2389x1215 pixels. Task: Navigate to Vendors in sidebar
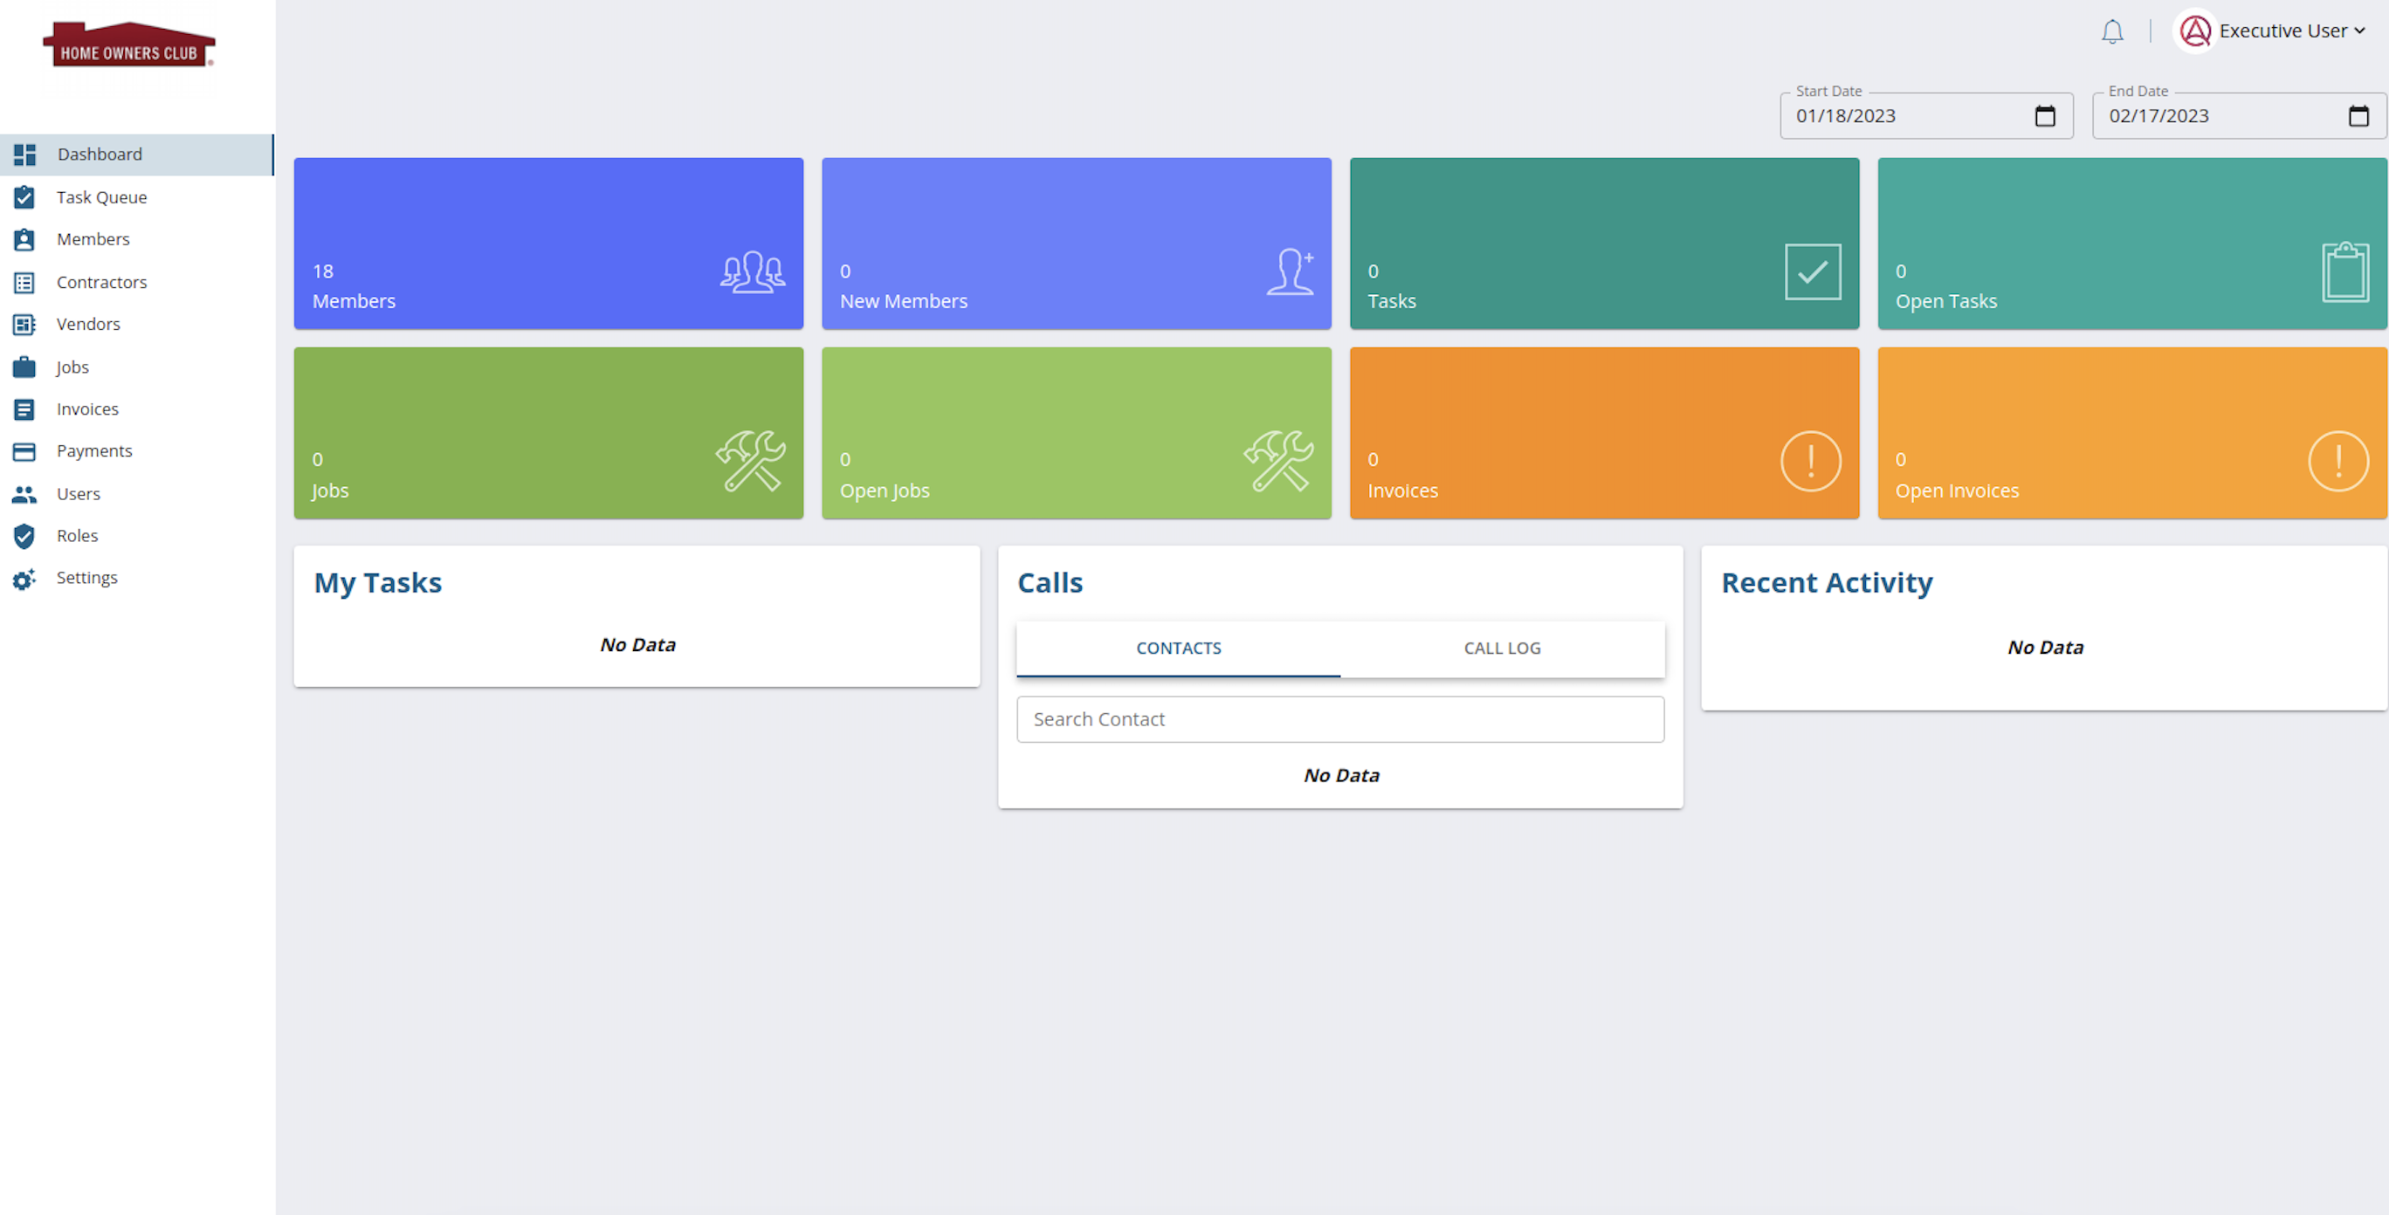click(88, 325)
